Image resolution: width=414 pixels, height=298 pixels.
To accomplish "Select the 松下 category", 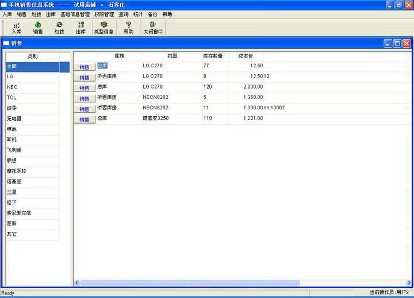I will [x=32, y=203].
